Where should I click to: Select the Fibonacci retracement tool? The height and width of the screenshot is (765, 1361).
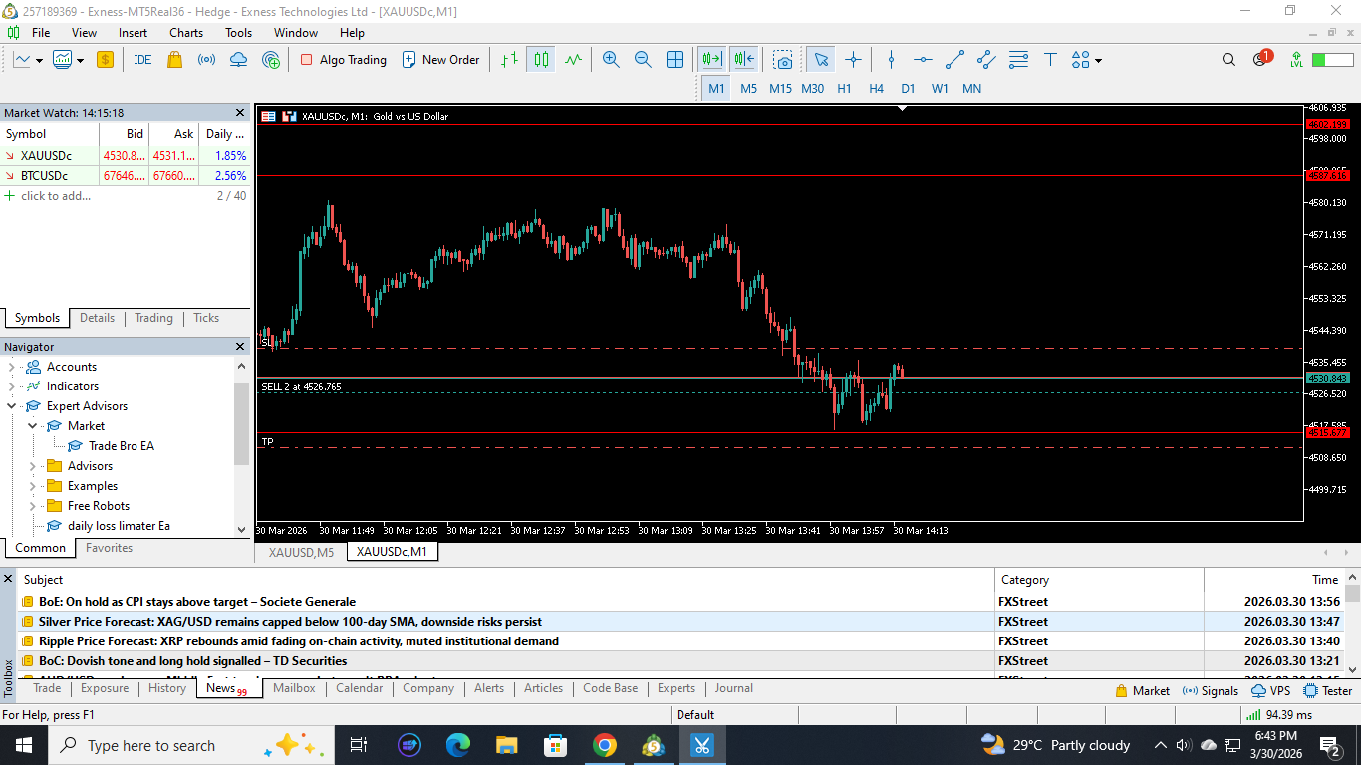point(1017,60)
